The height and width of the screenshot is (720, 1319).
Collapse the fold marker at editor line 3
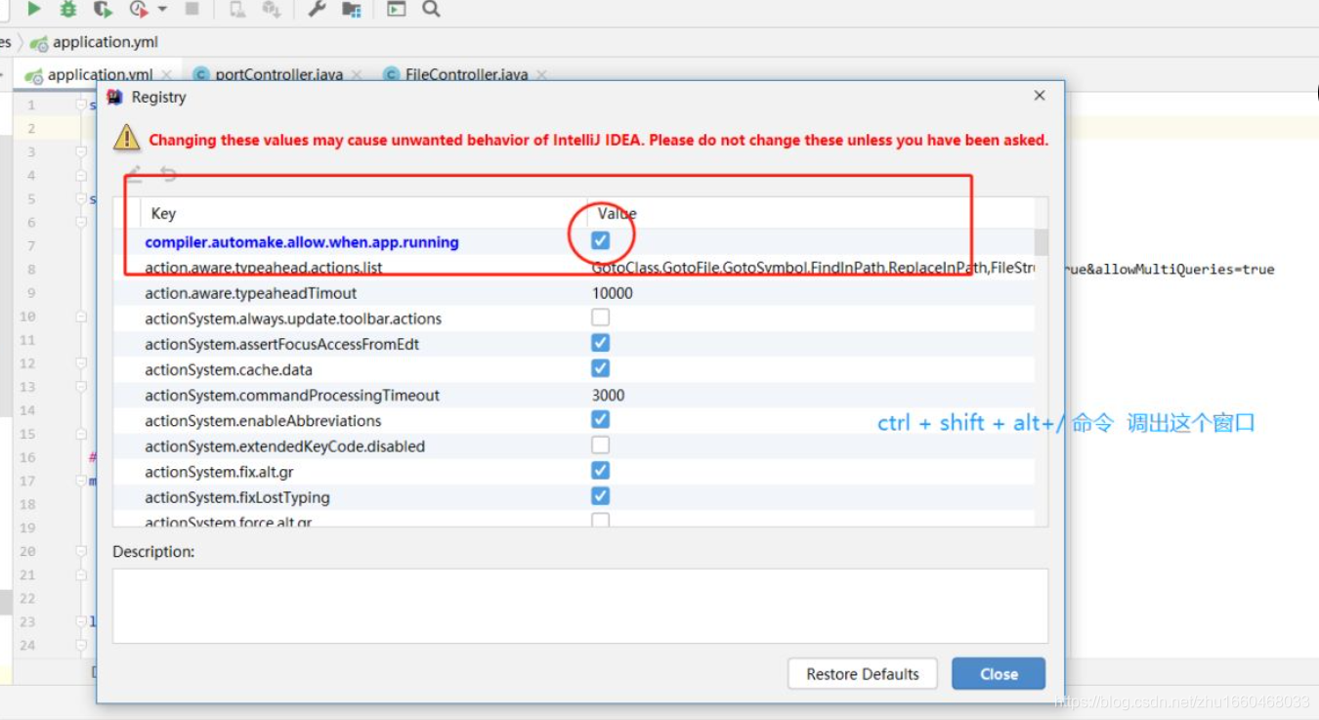pyautogui.click(x=81, y=151)
